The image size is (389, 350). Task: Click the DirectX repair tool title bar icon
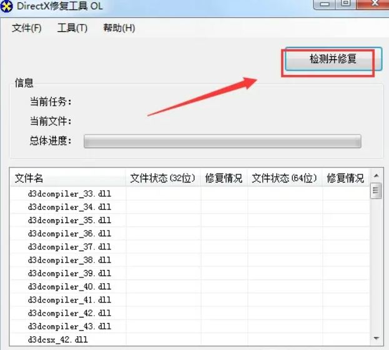pyautogui.click(x=6, y=6)
